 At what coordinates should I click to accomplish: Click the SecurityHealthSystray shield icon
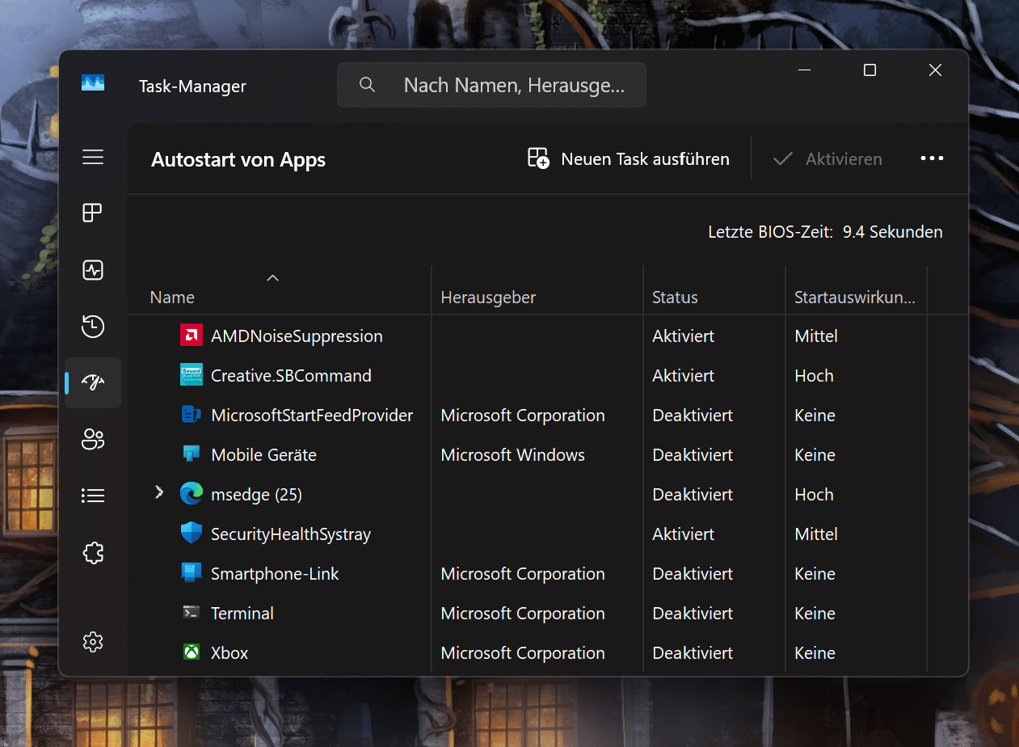coord(192,534)
